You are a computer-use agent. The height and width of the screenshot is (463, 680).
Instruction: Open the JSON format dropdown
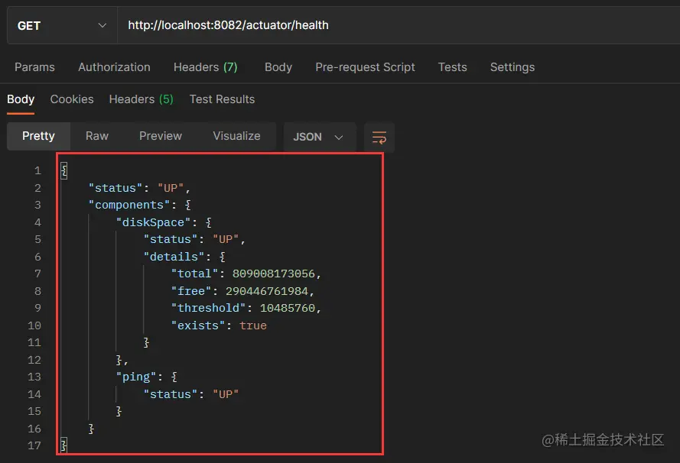pos(320,137)
